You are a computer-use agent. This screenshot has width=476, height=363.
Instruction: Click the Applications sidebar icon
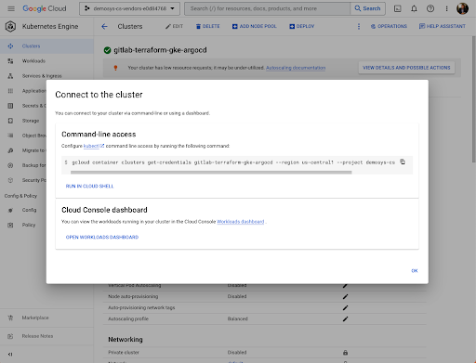[10, 91]
